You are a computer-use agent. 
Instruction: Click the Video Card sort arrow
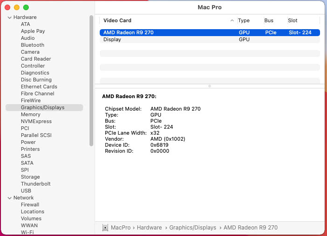232,20
